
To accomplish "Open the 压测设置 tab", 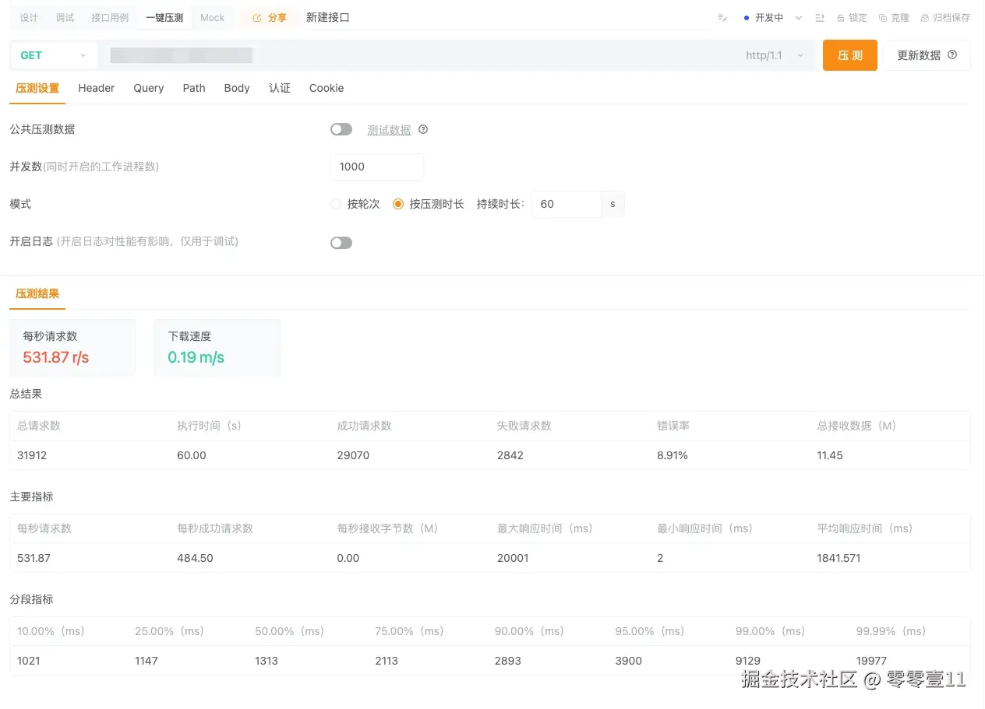I will click(37, 88).
